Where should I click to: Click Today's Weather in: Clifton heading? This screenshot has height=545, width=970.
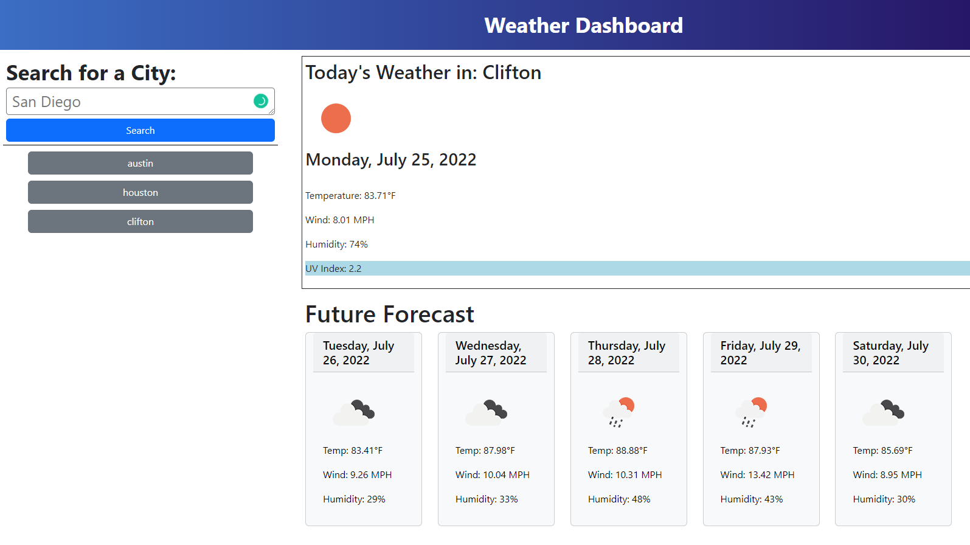point(423,72)
